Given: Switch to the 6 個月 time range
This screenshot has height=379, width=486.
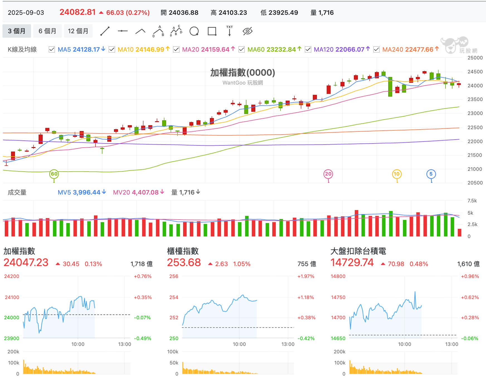Looking at the screenshot, I should coord(47,31).
